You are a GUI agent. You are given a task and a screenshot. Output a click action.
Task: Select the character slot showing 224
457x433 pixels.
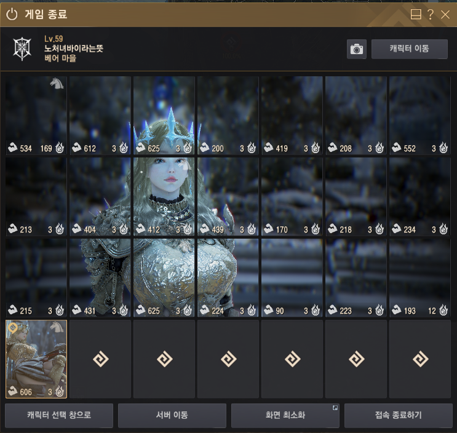pyautogui.click(x=228, y=277)
